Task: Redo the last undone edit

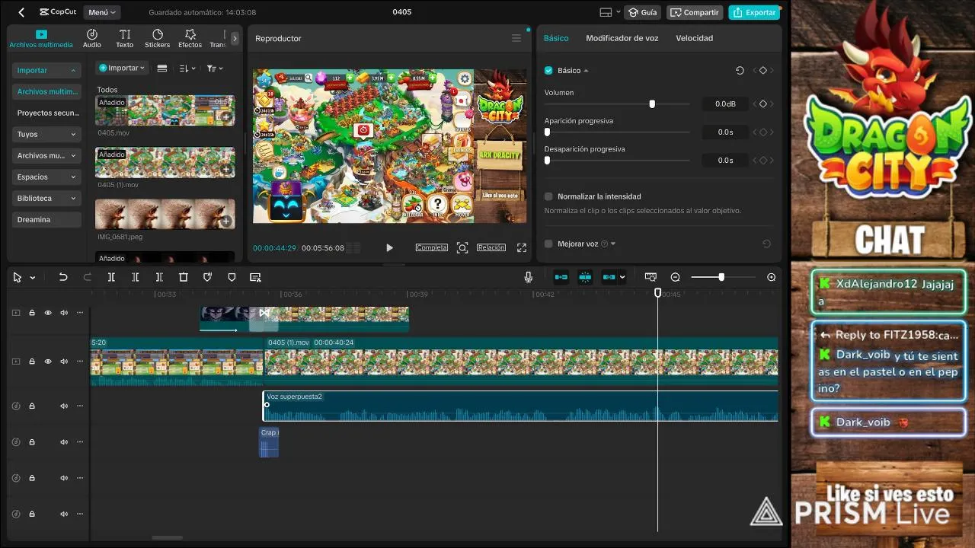Action: pos(88,277)
